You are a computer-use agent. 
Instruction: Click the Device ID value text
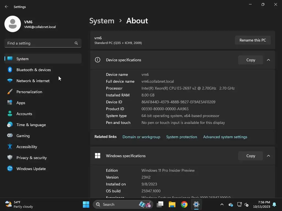178,102
